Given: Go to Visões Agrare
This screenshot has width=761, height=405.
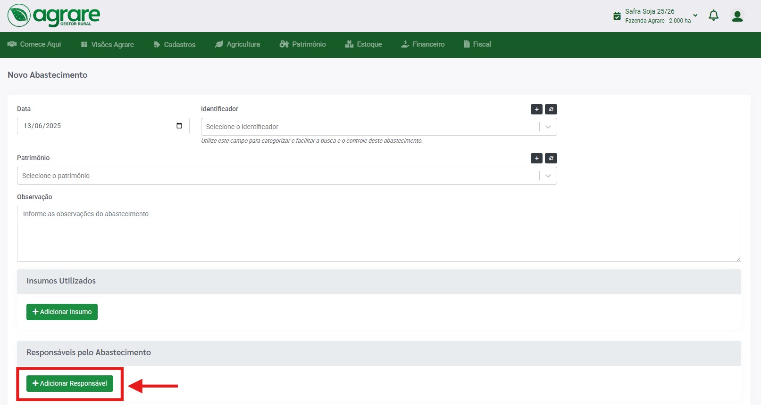Looking at the screenshot, I should pos(108,45).
